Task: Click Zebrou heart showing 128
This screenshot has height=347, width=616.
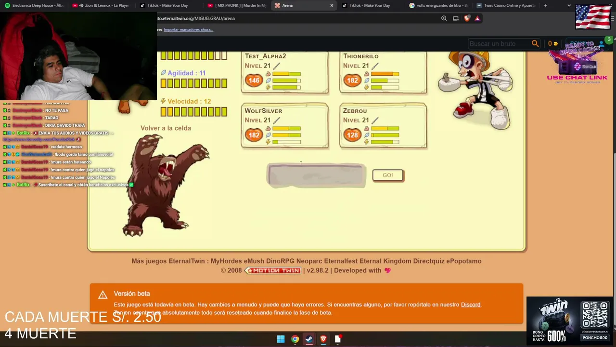Action: [x=352, y=135]
